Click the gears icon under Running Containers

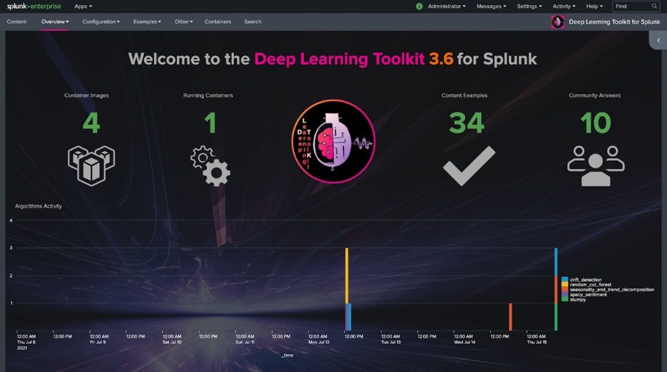coord(210,166)
